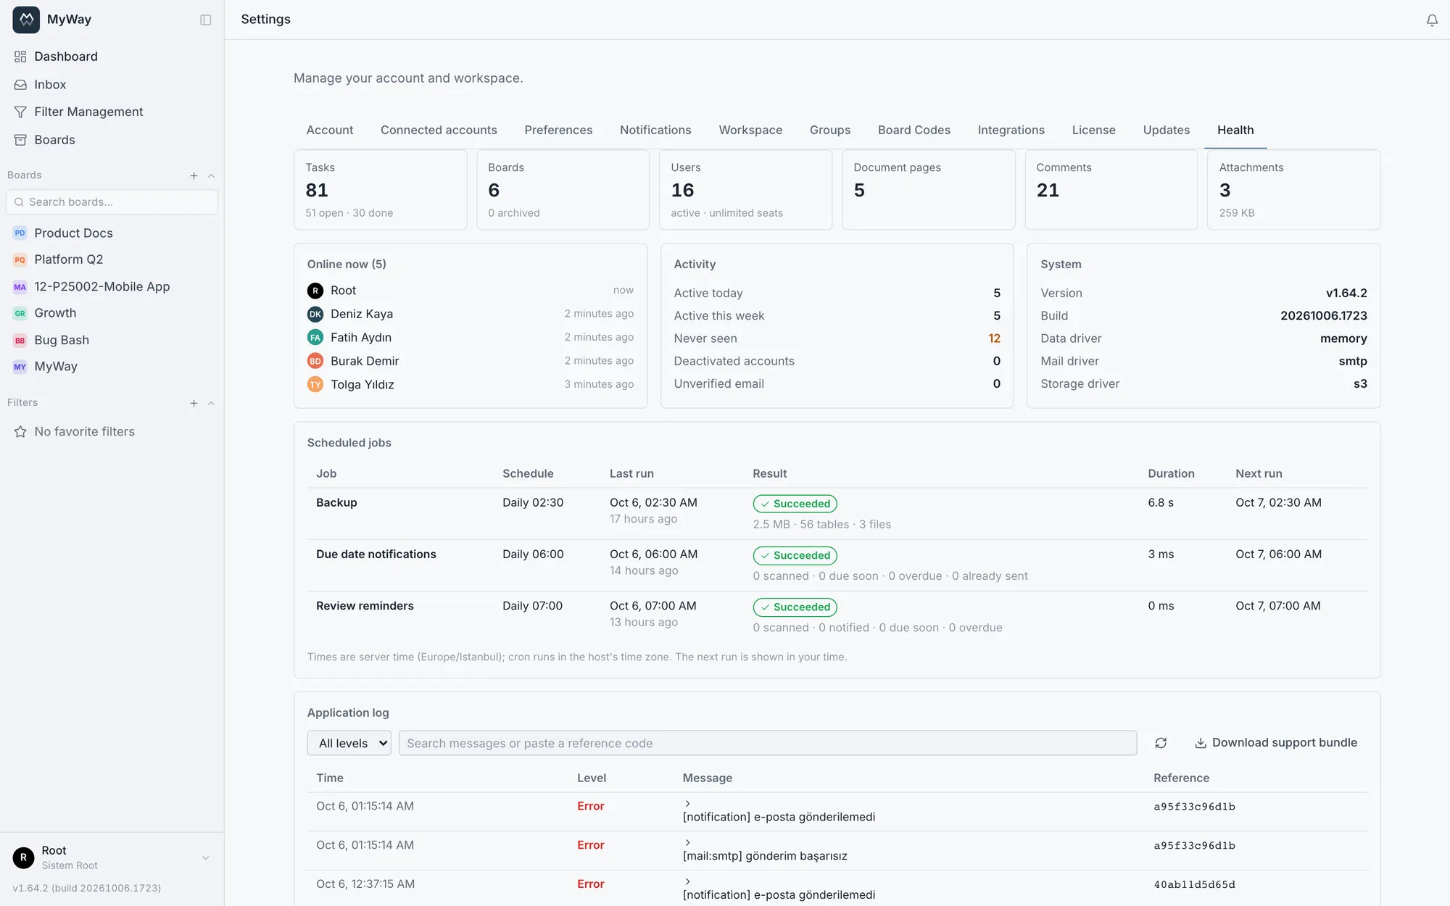Add a new filter with plus icon
This screenshot has width=1450, height=906.
pyautogui.click(x=194, y=403)
